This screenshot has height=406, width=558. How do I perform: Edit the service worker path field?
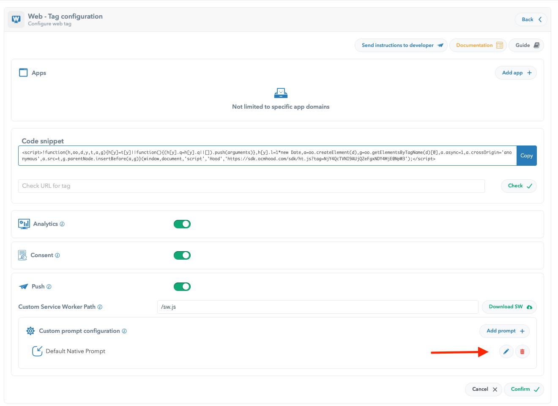pyautogui.click(x=318, y=307)
